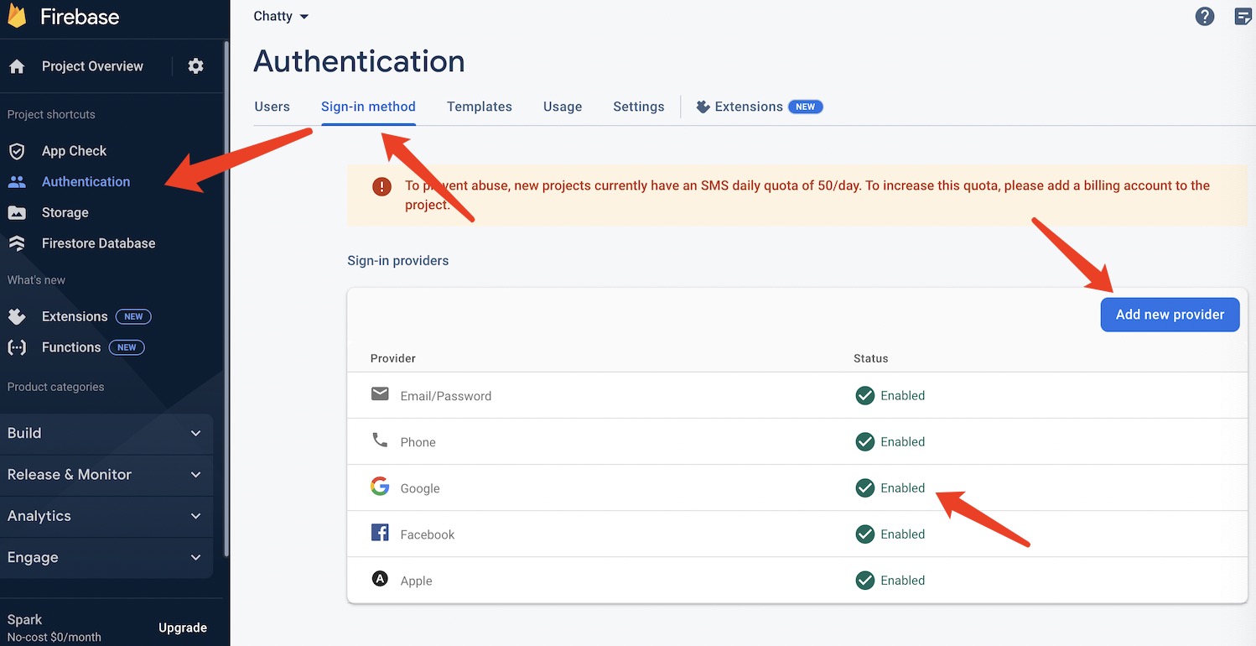Screen dimensions: 1256x646
Task: Click the Status column header
Action: (x=870, y=358)
